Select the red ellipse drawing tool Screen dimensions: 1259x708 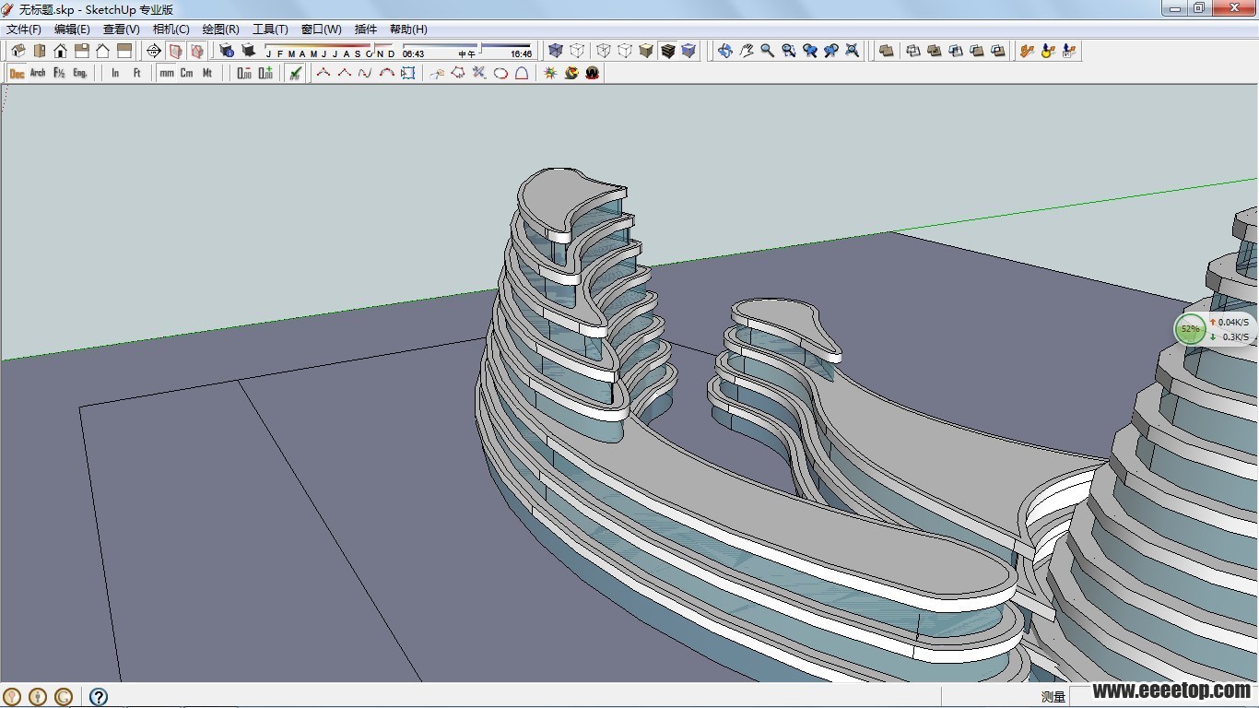pyautogui.click(x=500, y=73)
